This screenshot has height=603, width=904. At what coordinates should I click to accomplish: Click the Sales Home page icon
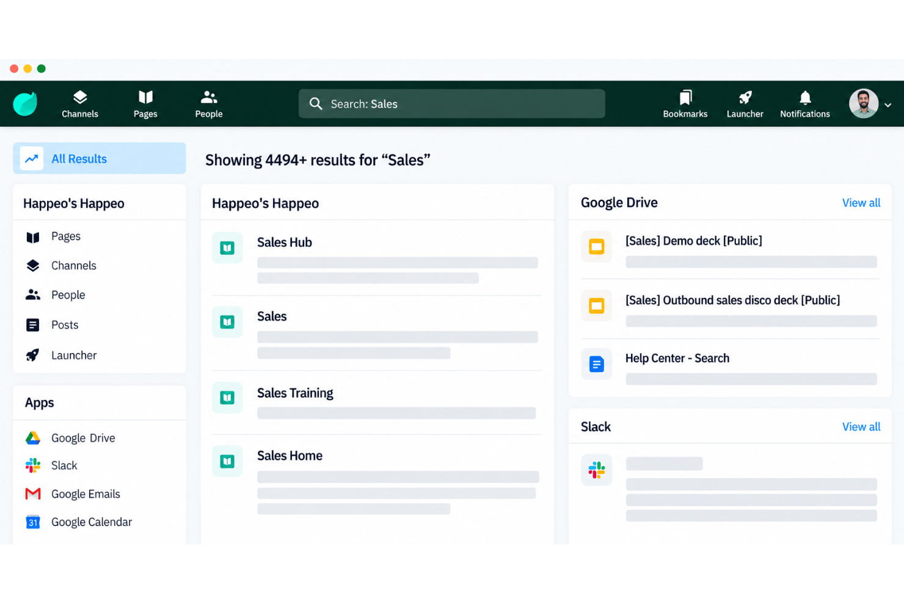click(227, 461)
